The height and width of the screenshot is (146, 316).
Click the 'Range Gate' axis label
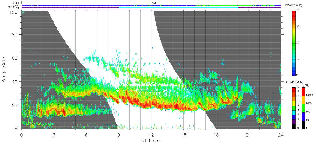4,70
